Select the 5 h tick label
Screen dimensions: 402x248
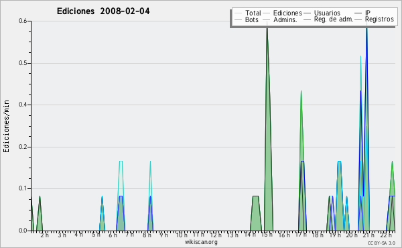[x=96, y=235]
